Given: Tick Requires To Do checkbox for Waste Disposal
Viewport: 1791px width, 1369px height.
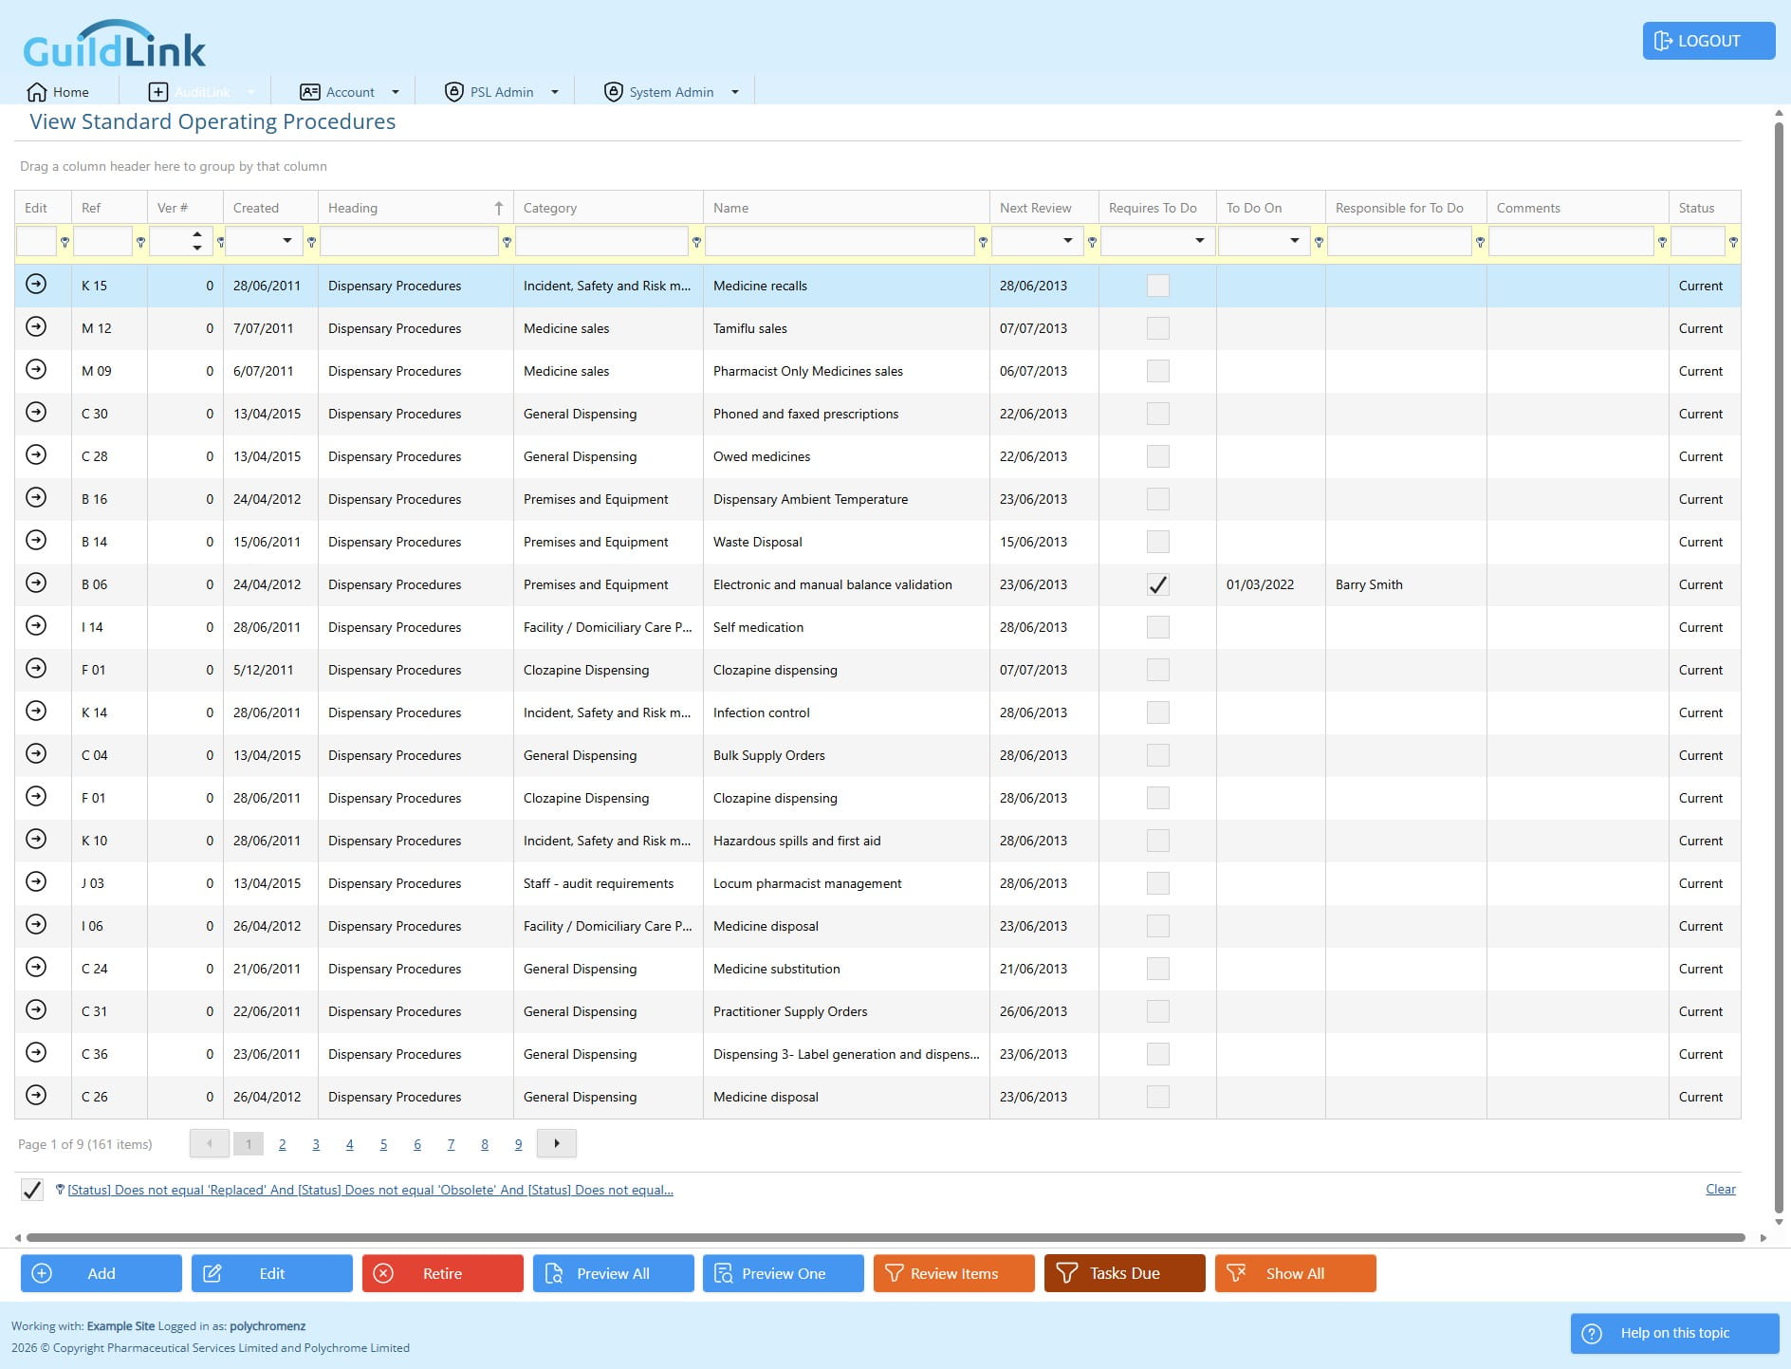Looking at the screenshot, I should tap(1157, 542).
